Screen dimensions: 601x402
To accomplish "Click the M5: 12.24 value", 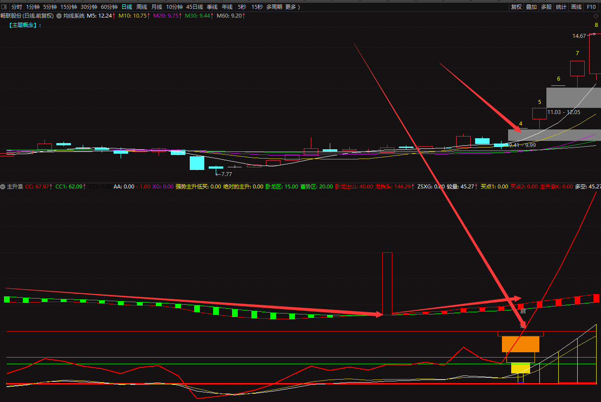I will tap(101, 16).
